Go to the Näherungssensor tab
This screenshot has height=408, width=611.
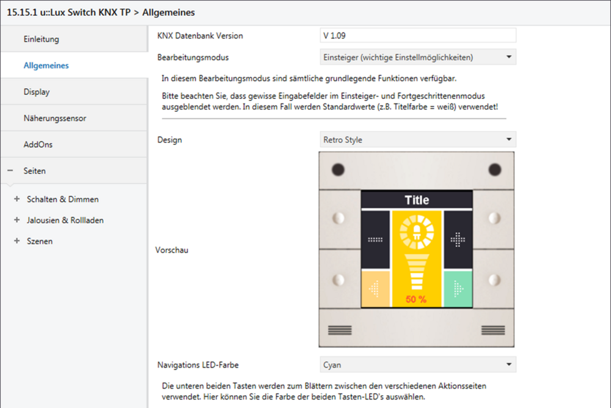[54, 118]
